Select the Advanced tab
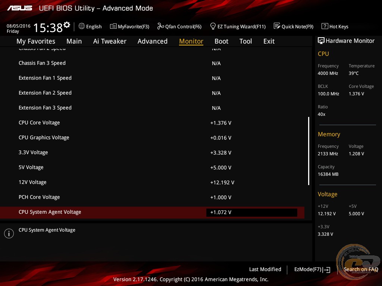This screenshot has height=286, width=382. coord(152,41)
